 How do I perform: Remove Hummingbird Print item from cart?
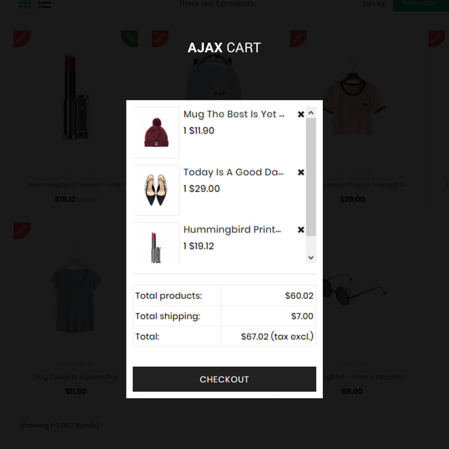tap(301, 229)
